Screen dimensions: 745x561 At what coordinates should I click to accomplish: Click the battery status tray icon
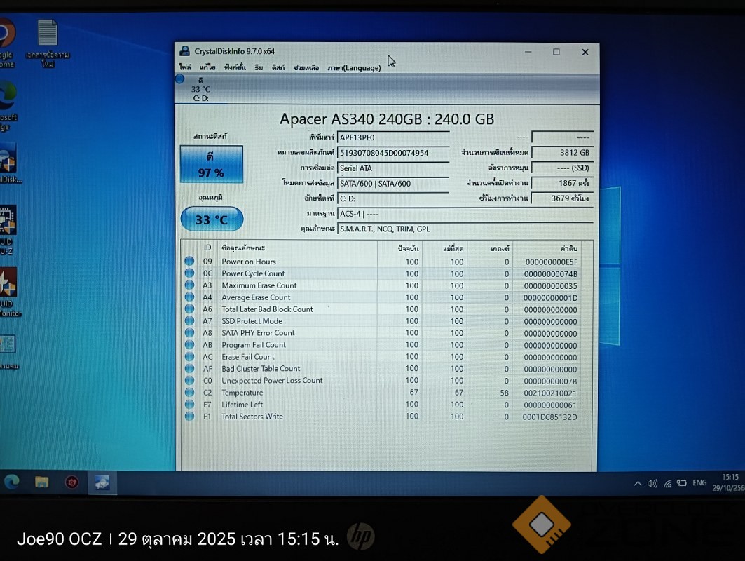682,483
